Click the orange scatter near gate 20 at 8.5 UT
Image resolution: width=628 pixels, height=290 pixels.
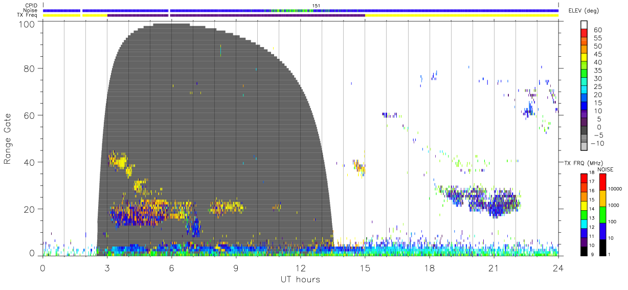point(227,207)
